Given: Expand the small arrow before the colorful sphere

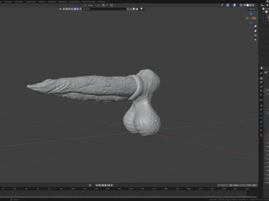Looking at the screenshot, I should (x=58, y=9).
